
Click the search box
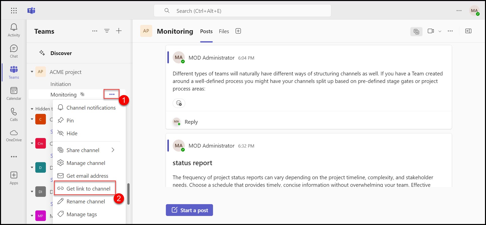242,11
